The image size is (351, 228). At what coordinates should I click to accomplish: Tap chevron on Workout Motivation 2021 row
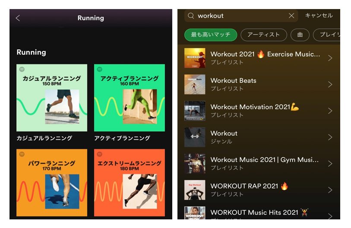click(x=330, y=111)
